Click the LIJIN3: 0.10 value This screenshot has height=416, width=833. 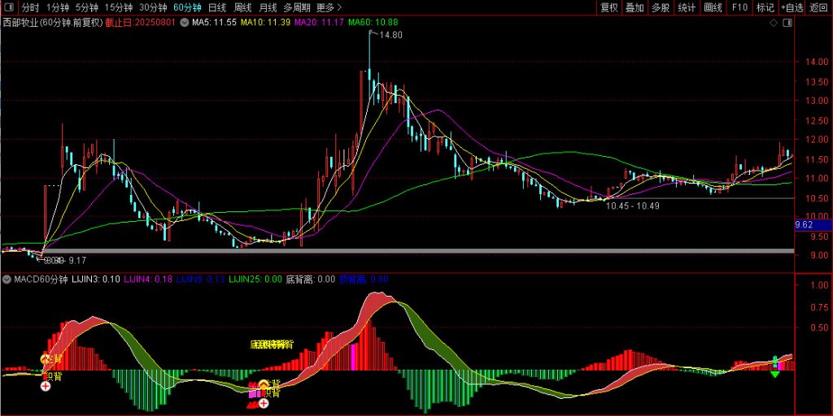click(96, 279)
